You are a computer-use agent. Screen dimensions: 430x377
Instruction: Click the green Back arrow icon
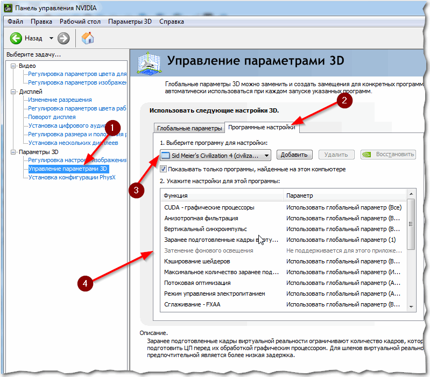tap(16, 38)
